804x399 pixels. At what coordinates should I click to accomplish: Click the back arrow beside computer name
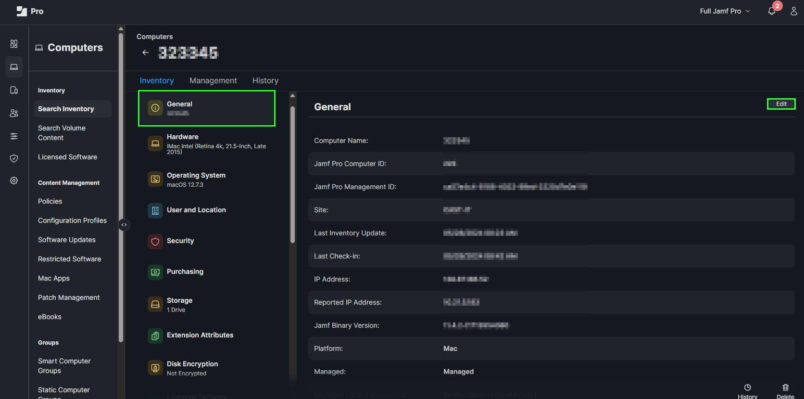146,52
